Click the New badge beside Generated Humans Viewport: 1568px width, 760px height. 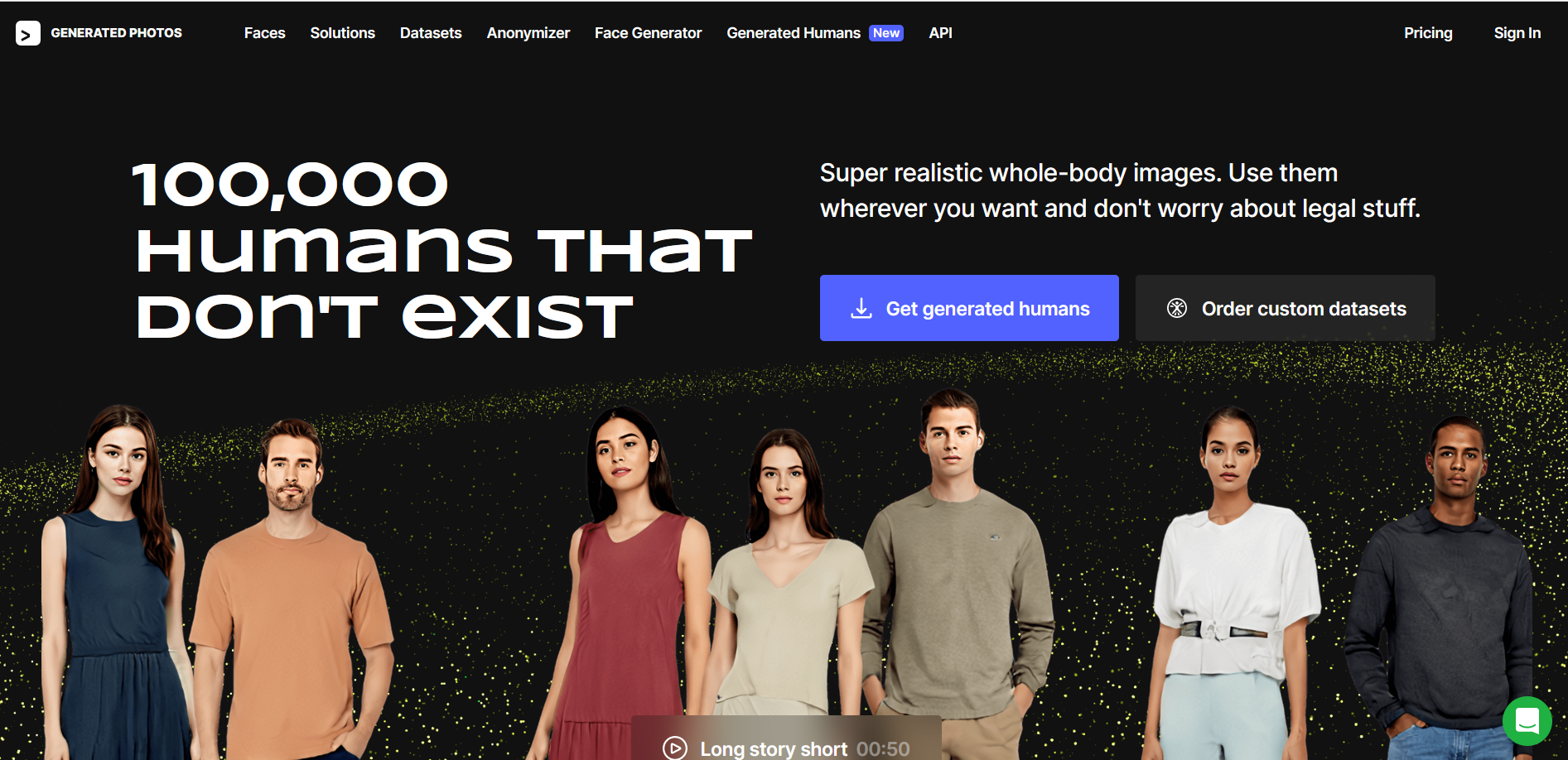click(x=886, y=33)
